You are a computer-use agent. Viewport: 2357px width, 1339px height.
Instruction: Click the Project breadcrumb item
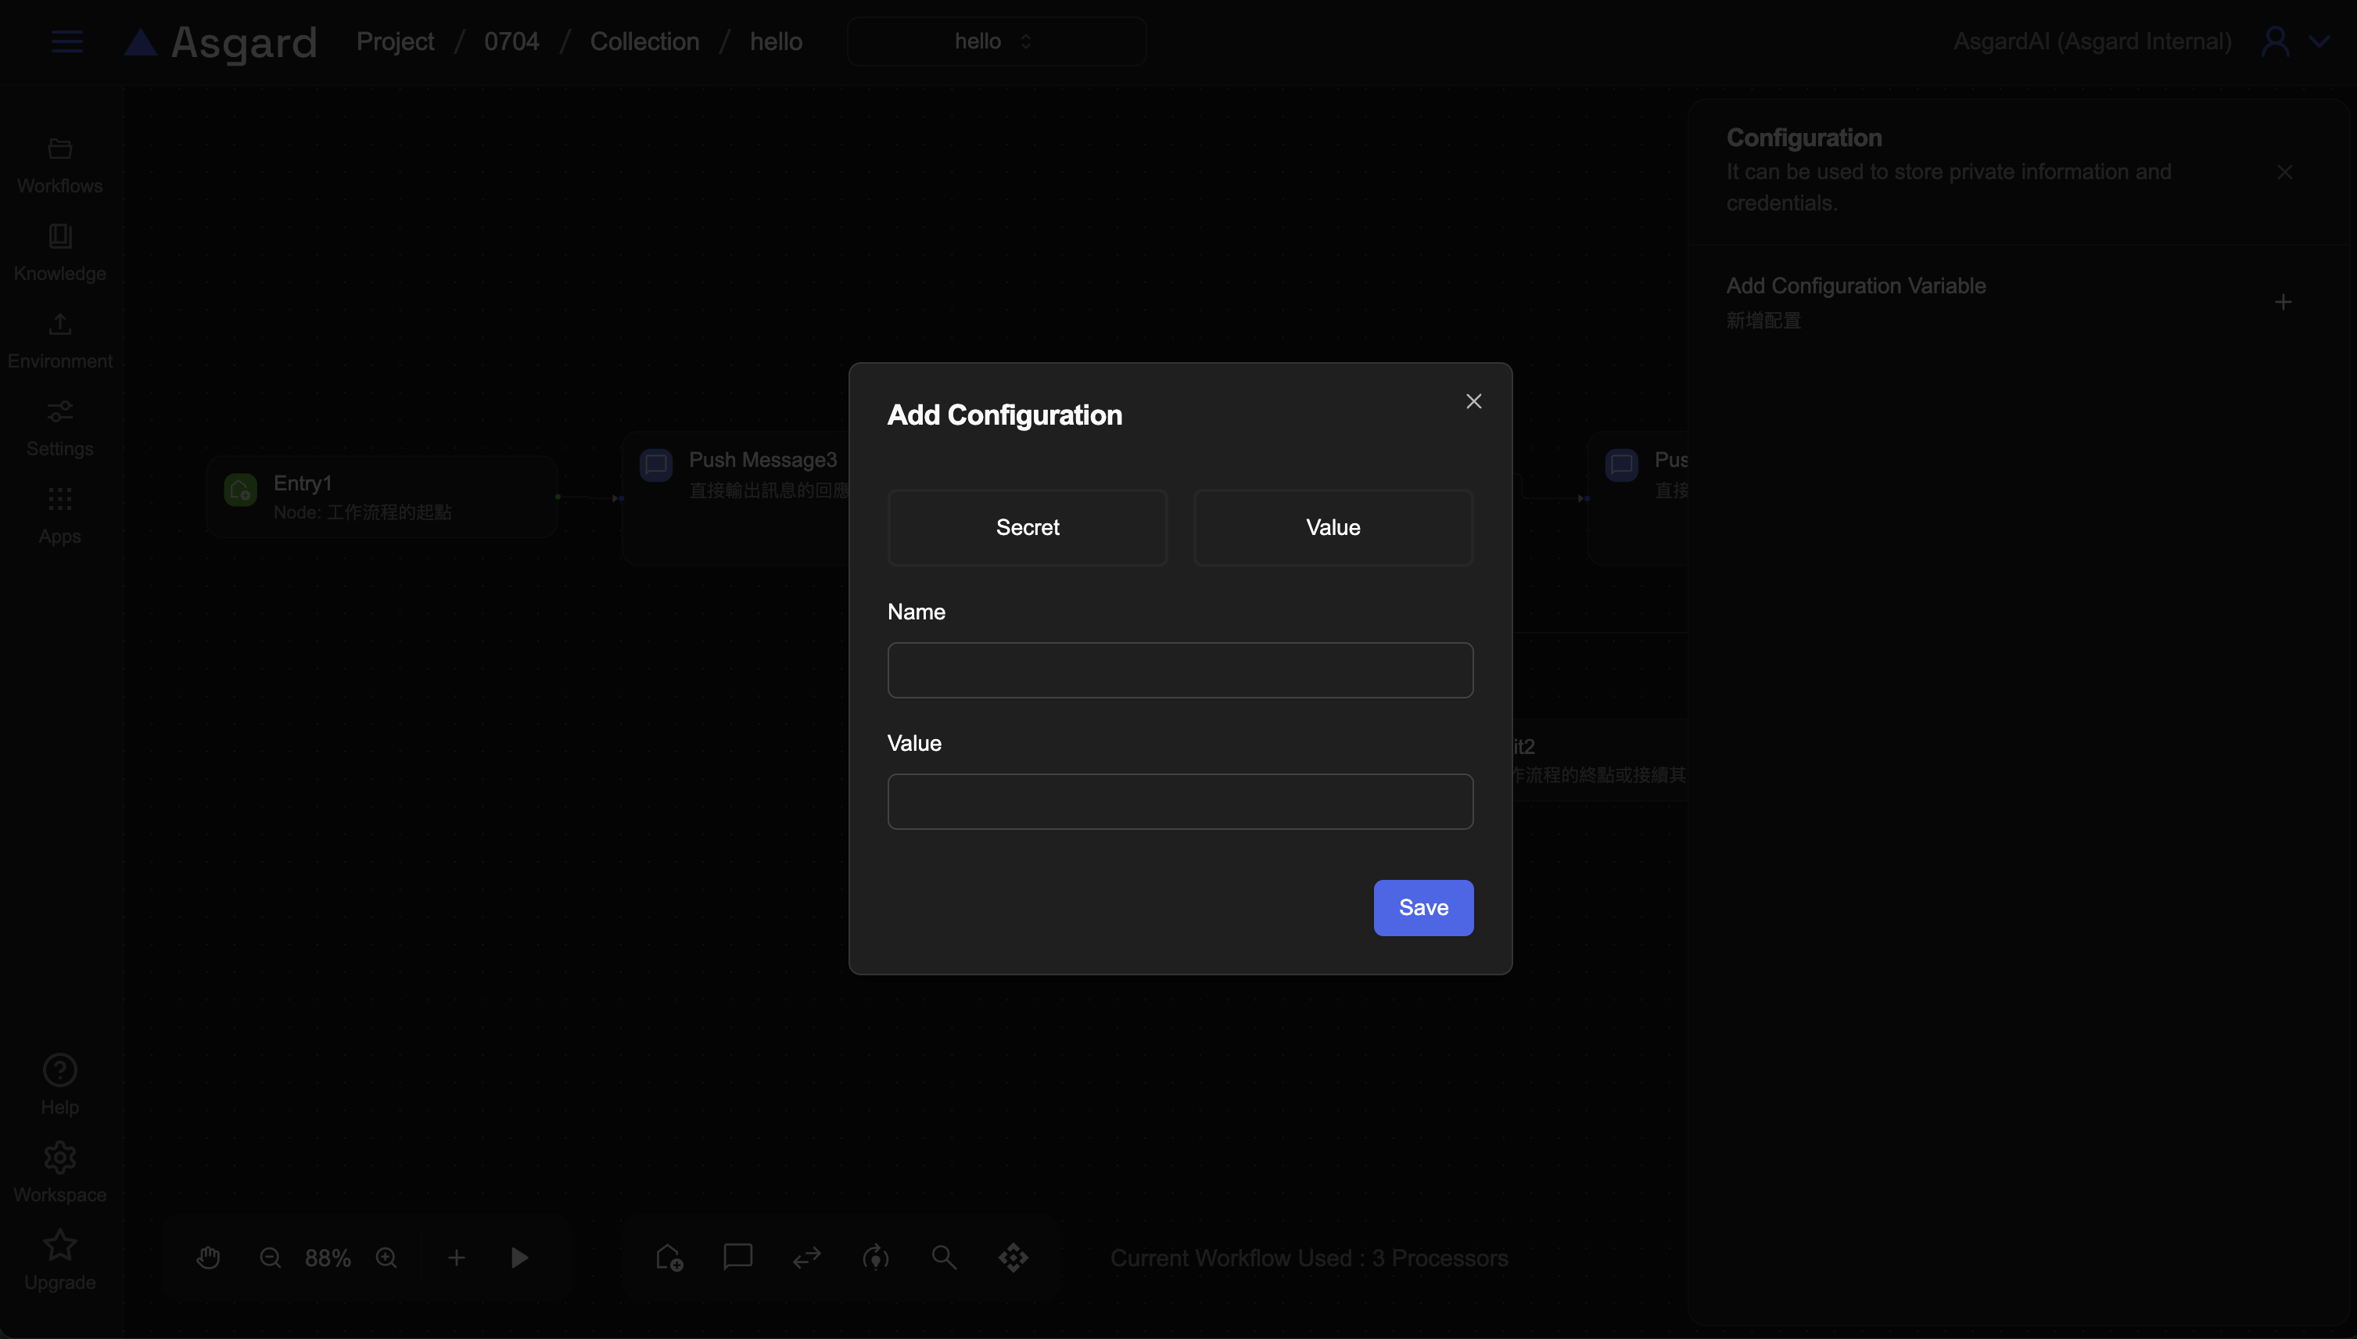pos(395,41)
